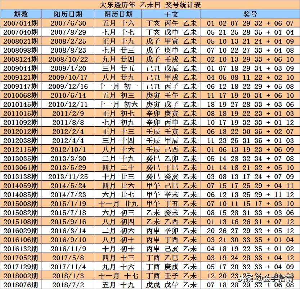300x289 pixels.
Task: Select the 期数 column header
Action: (x=21, y=14)
